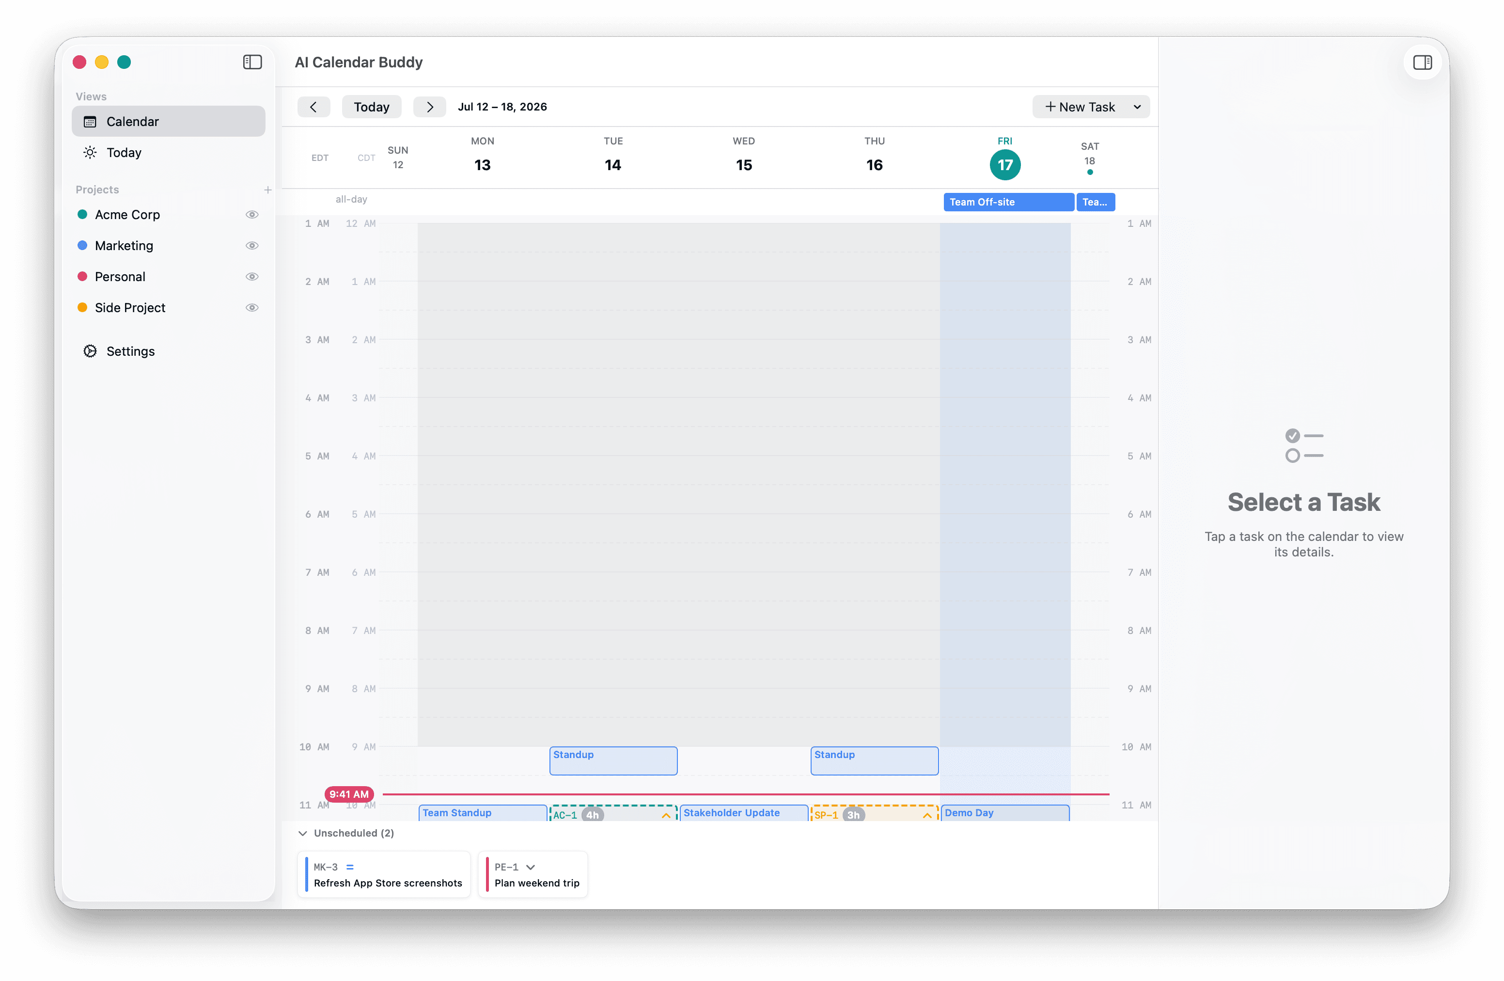Switch to the Calendar view

(x=168, y=121)
